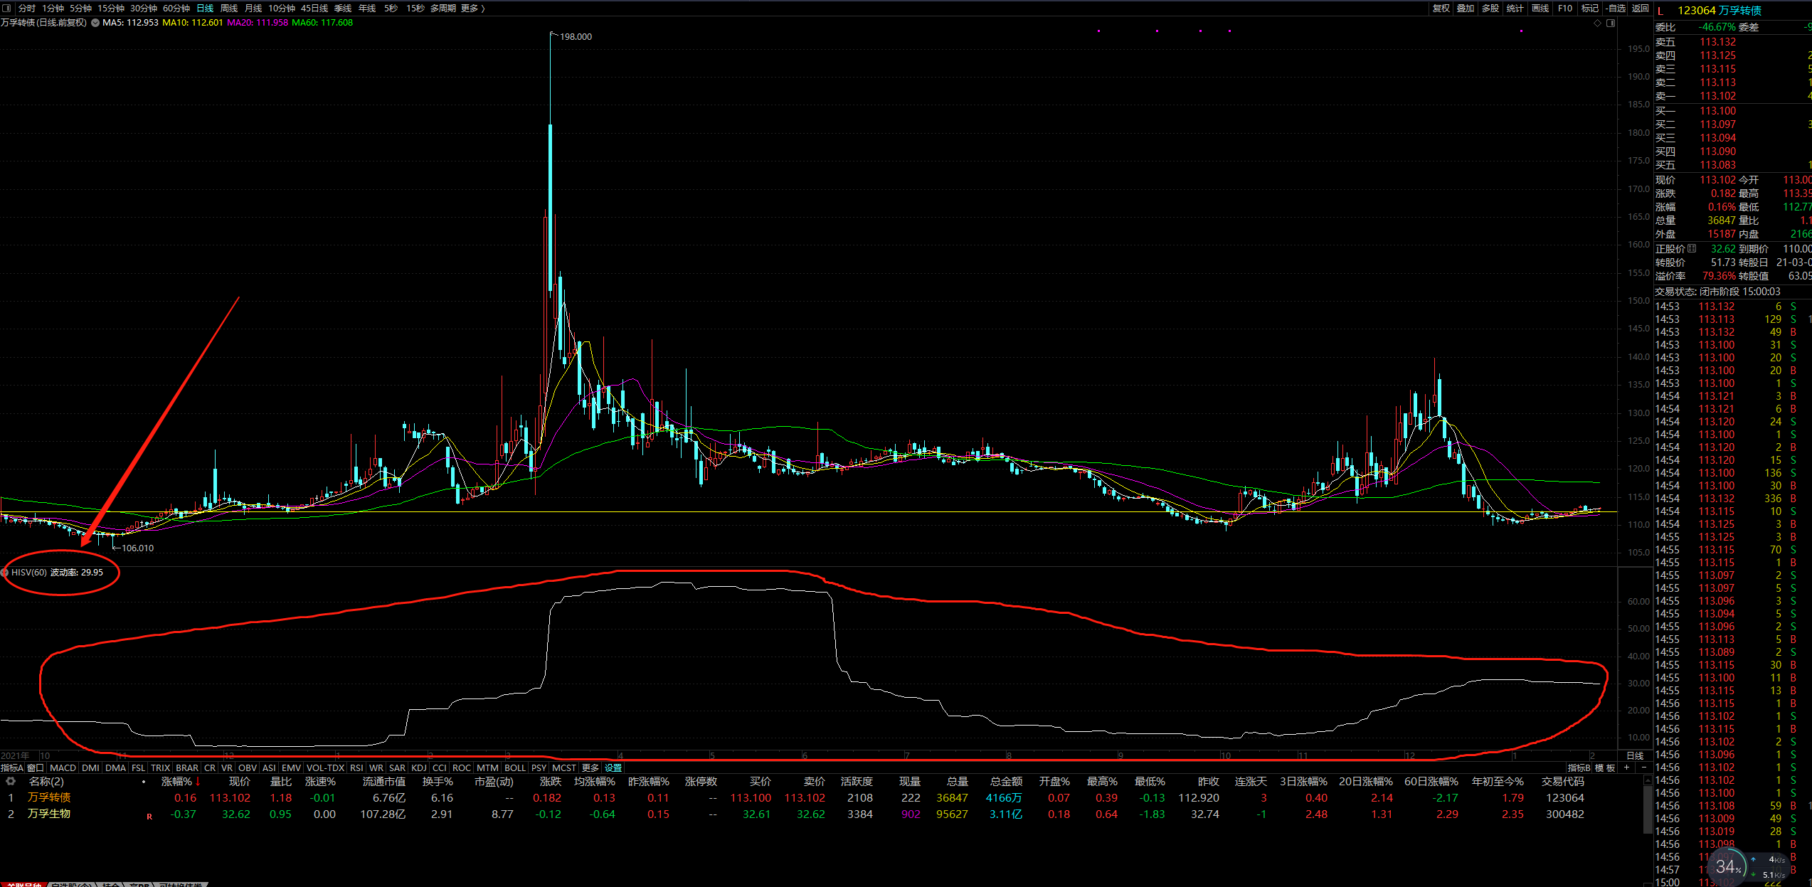Viewport: 1812px width, 887px height.
Task: Toggle 叠加 overlay mode
Action: tap(1466, 8)
